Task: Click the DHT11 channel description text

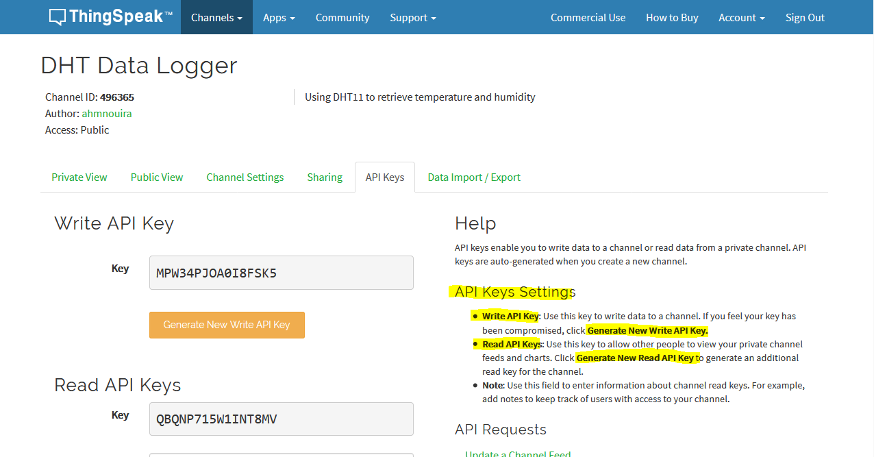Action: pyautogui.click(x=420, y=97)
